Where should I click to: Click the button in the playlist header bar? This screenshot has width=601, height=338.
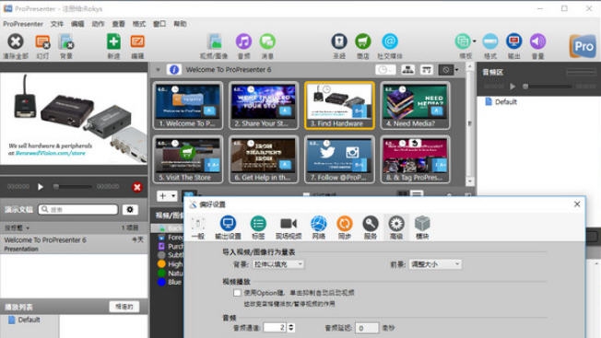click(124, 307)
